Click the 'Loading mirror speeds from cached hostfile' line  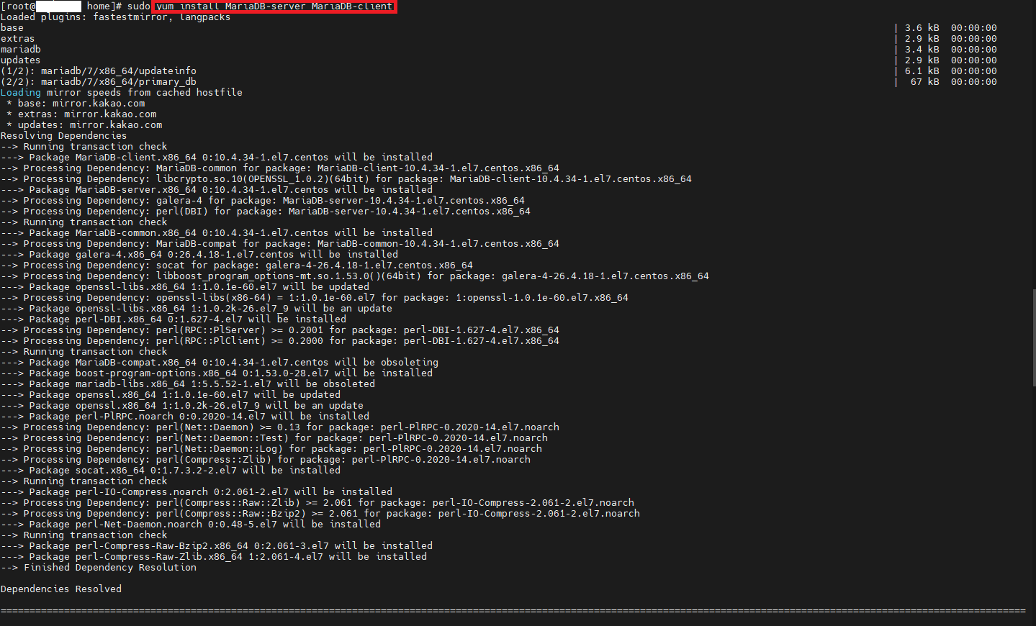pos(122,93)
